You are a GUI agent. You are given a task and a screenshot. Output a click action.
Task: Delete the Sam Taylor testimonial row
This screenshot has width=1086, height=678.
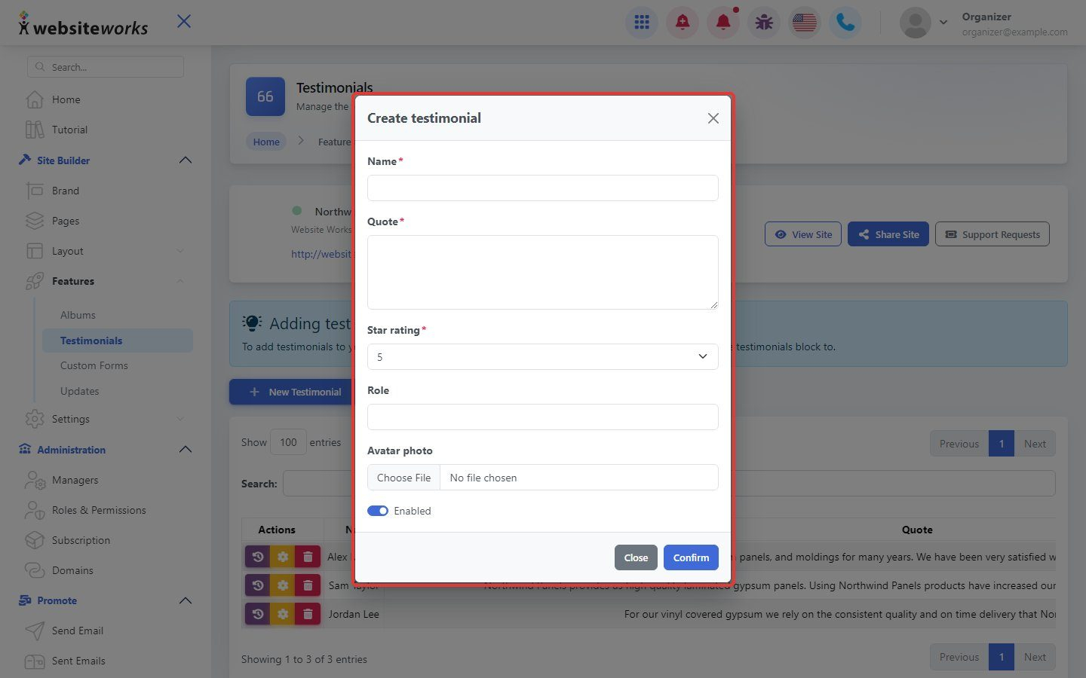pos(308,585)
